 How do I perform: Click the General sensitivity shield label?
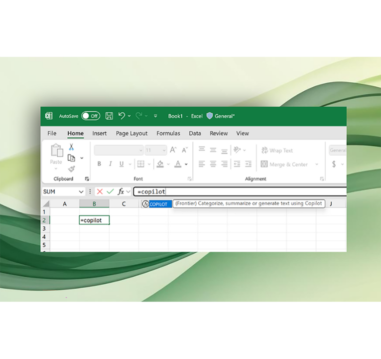click(221, 116)
